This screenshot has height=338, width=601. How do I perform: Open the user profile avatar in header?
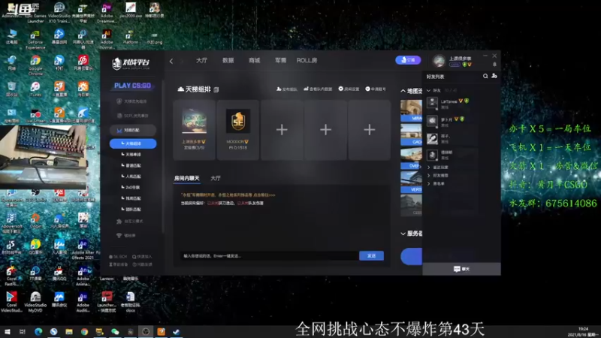tap(439, 61)
